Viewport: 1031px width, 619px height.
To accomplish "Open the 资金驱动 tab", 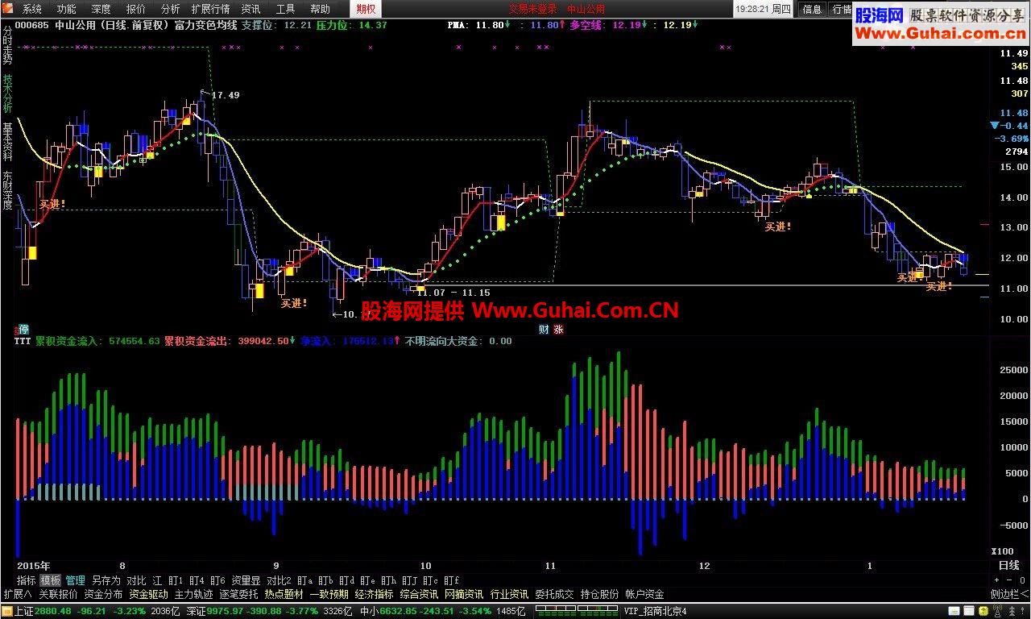I will click(149, 594).
